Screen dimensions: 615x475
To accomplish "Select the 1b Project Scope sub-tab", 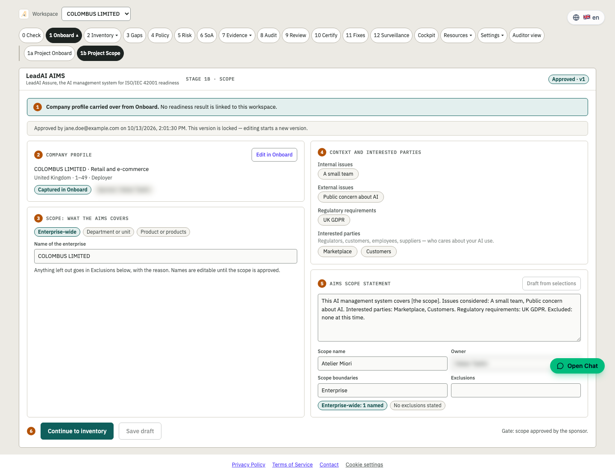I will pyautogui.click(x=100, y=53).
